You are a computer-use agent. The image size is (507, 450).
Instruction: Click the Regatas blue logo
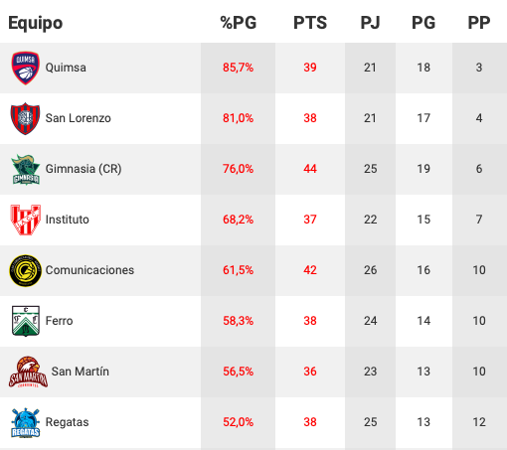tap(26, 423)
